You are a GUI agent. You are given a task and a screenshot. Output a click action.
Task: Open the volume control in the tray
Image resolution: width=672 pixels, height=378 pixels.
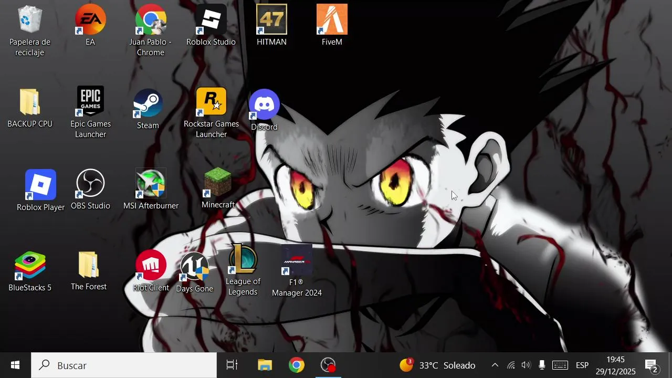pyautogui.click(x=526, y=365)
